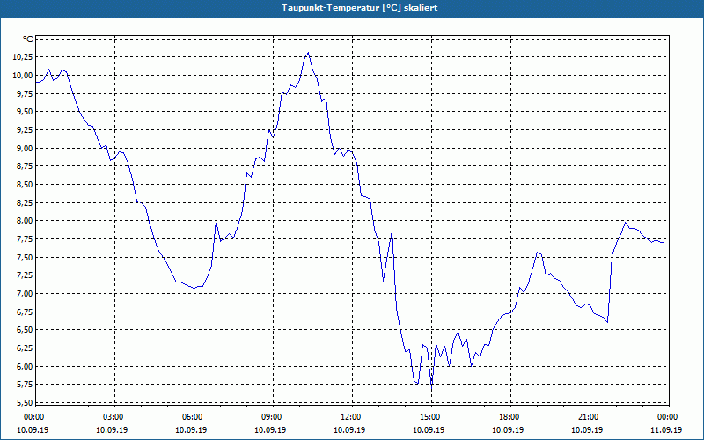This screenshot has width=704, height=440.
Task: Select the 7,00 y-axis label
Action: [25, 294]
